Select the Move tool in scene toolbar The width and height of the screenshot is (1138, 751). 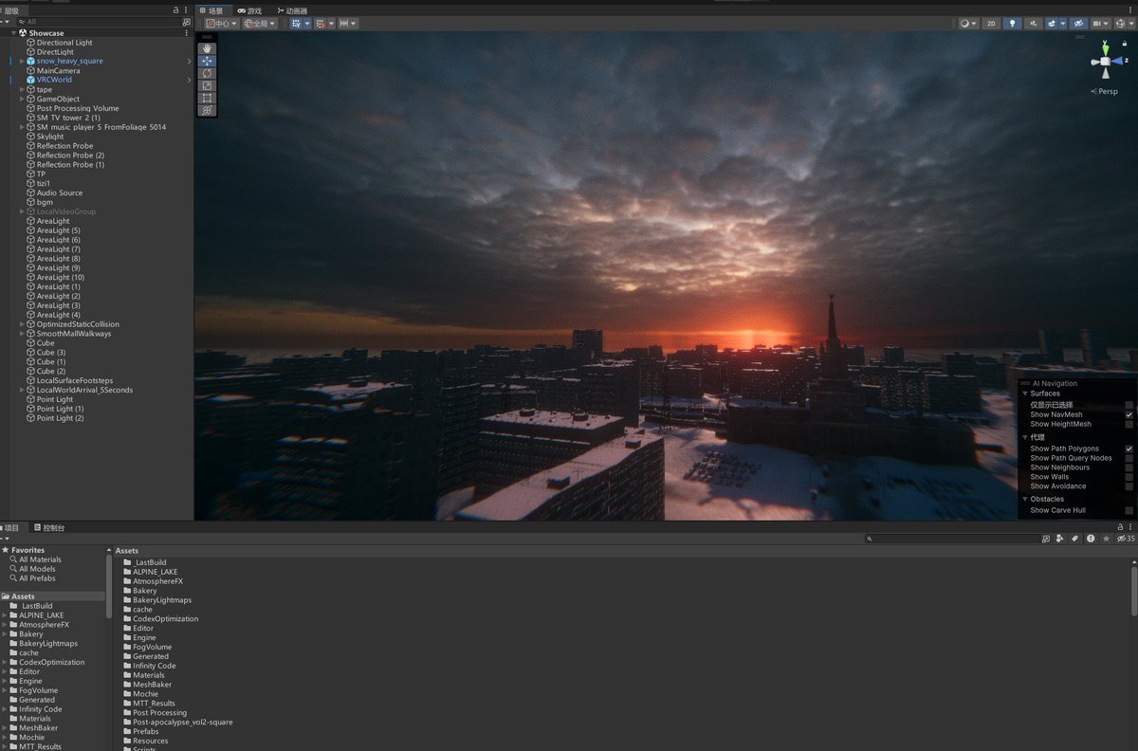pos(208,61)
